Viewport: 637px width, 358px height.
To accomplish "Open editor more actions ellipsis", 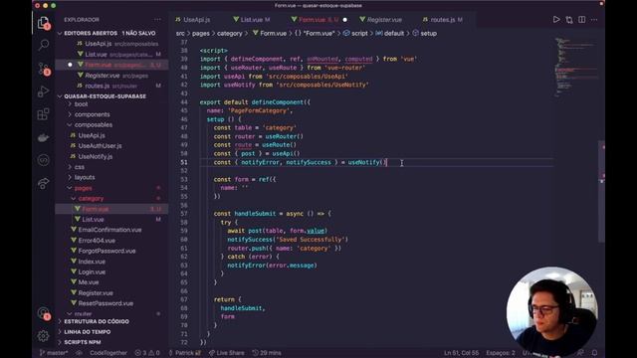I will (x=594, y=20).
